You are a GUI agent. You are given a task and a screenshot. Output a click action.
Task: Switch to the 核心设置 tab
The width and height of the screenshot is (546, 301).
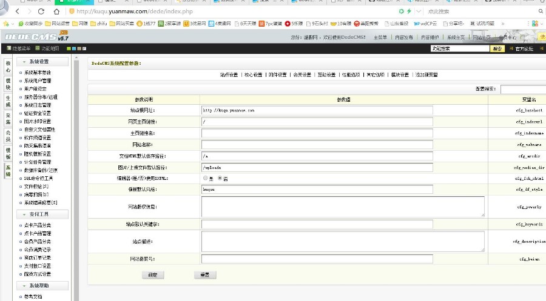253,75
